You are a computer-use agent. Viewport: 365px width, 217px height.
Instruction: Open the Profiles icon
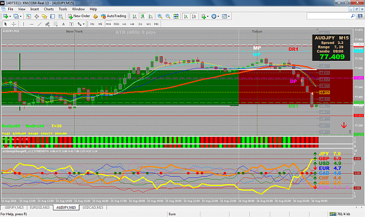(x=16, y=16)
